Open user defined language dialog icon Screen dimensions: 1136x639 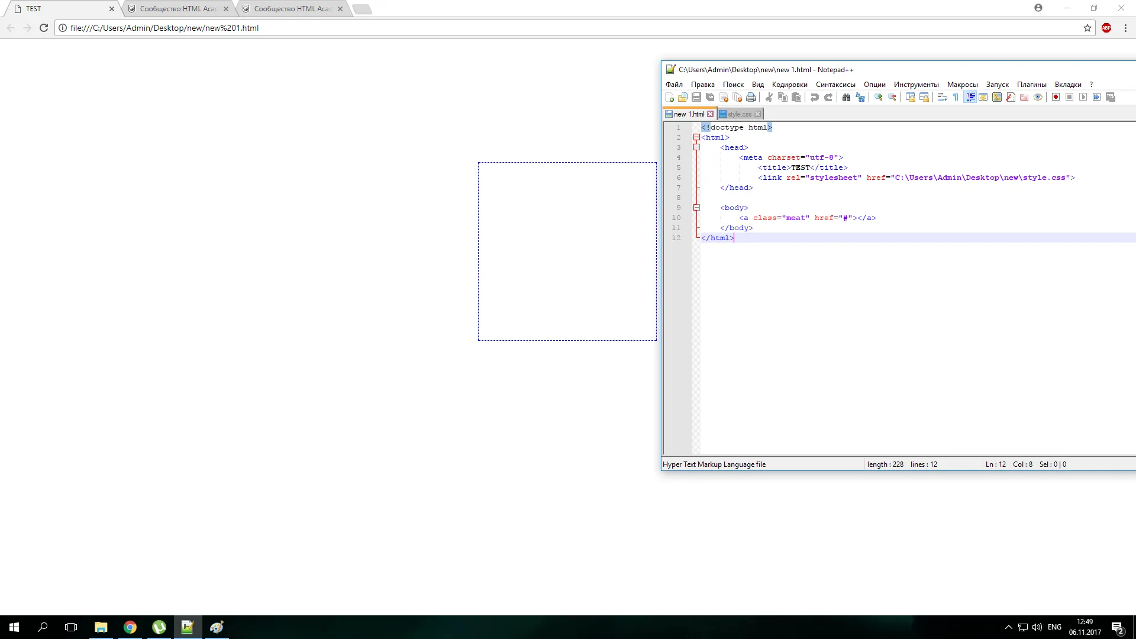(x=983, y=97)
